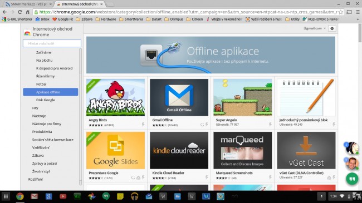Open Inbox blue envelope on the shelf
Viewport: 362px width, 203px height.
pos(149,196)
